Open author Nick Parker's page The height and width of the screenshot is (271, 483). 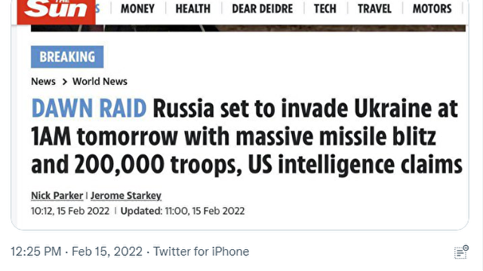[x=57, y=196]
